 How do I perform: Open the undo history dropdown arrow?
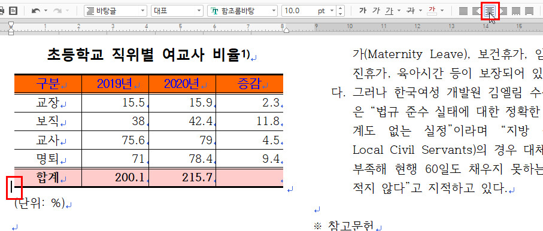[45, 11]
